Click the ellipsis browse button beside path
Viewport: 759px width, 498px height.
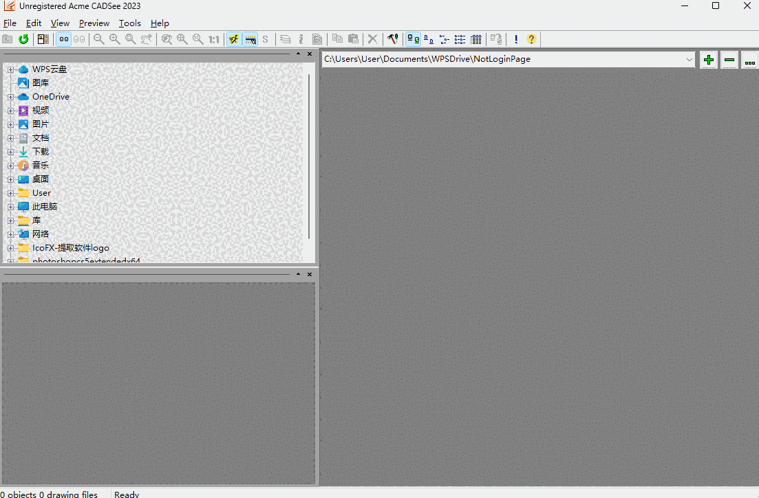click(x=749, y=60)
